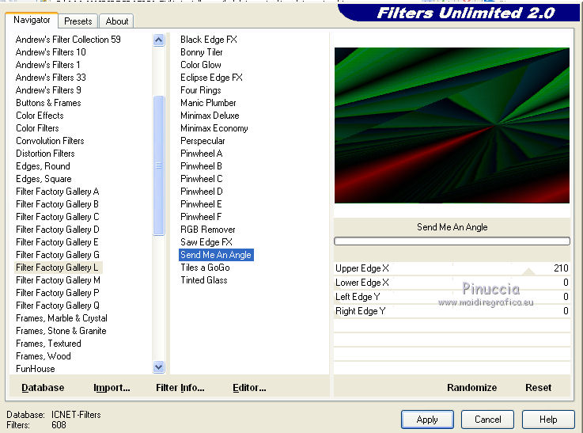Select Filter Factory Gallery D

[57, 229]
